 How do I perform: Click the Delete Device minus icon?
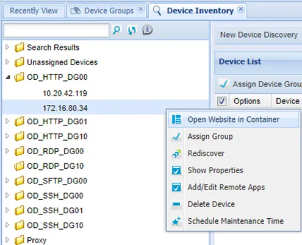(176, 204)
